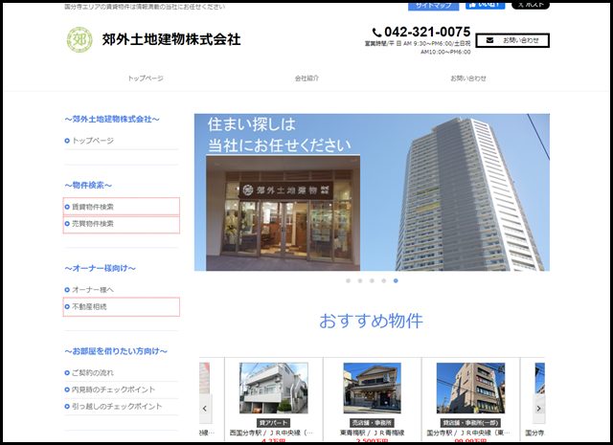Click the X ポスト share button
The height and width of the screenshot is (445, 613).
pos(531,5)
